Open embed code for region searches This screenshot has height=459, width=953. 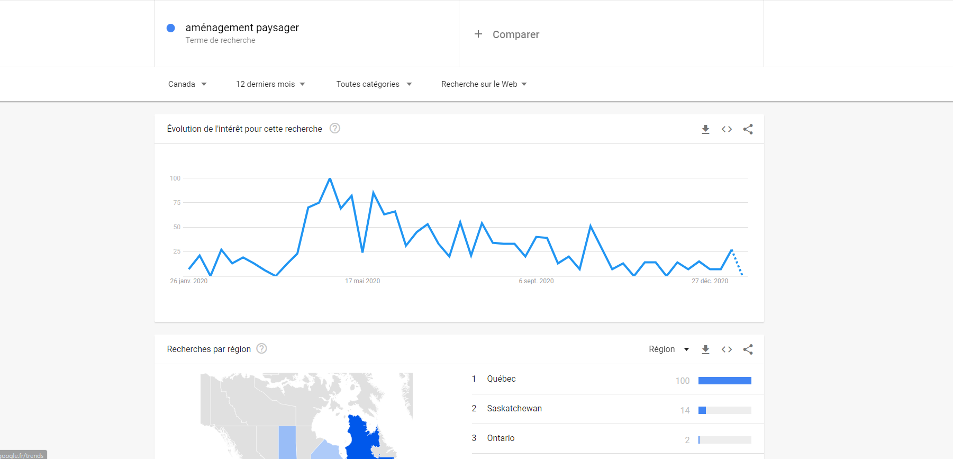point(727,349)
